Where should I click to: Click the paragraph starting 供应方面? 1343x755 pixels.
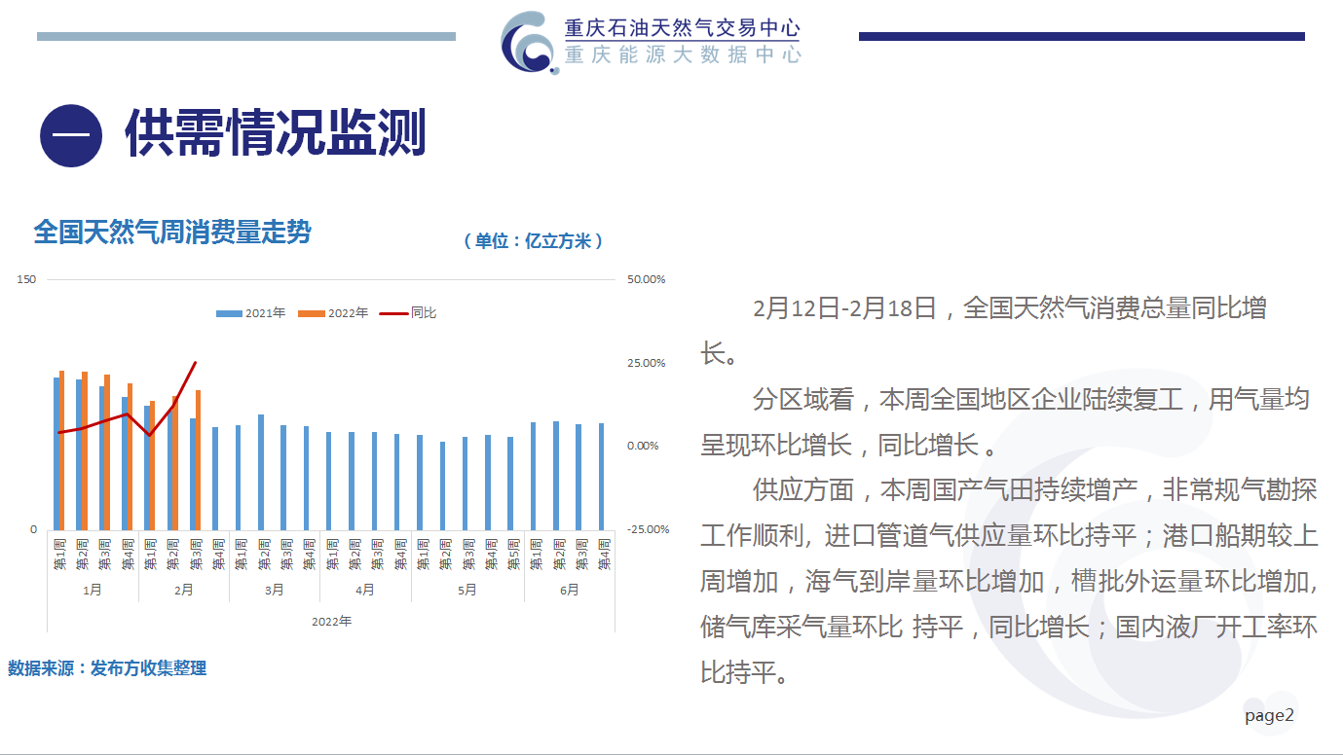[x=1010, y=580]
